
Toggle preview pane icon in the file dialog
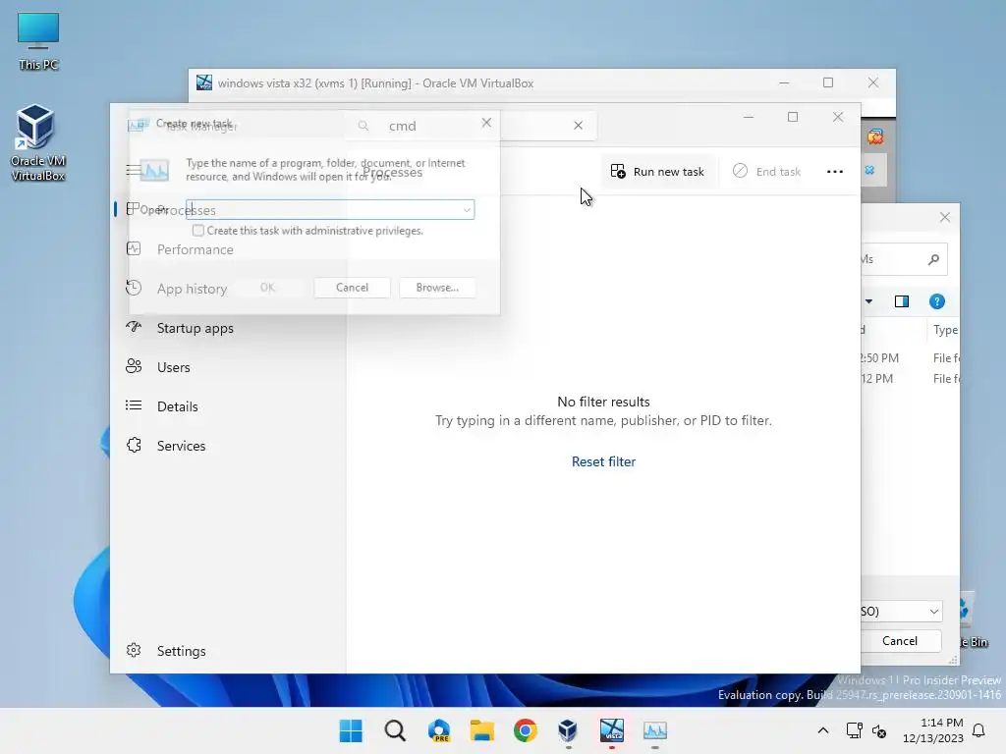(902, 301)
